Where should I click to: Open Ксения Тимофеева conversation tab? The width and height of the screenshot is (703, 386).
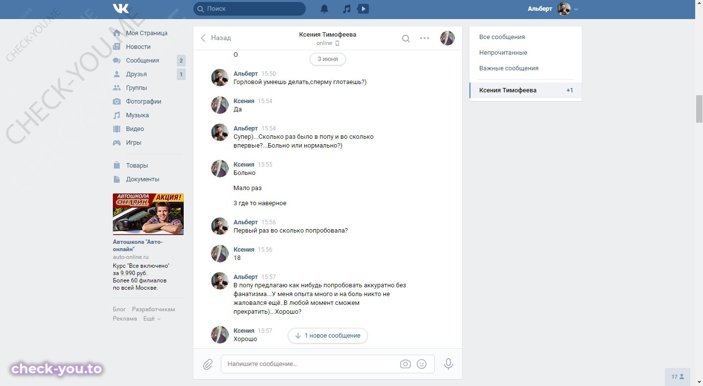coord(526,90)
